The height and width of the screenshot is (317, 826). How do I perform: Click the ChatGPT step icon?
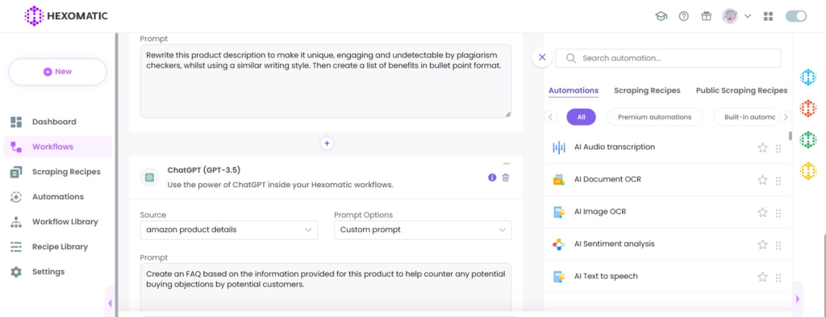coord(149,177)
